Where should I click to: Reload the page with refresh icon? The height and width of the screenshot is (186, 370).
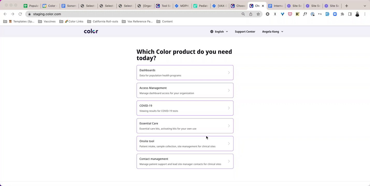click(x=20, y=14)
